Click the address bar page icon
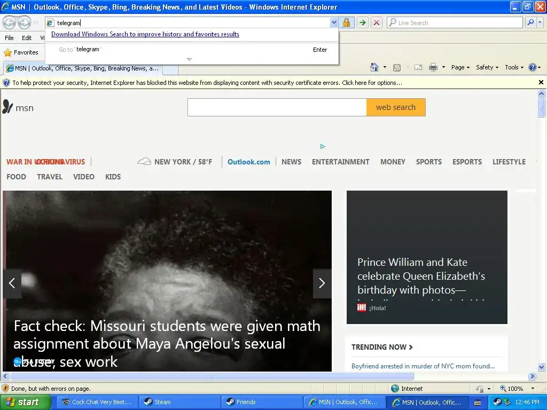The height and width of the screenshot is (410, 547). coord(50,22)
